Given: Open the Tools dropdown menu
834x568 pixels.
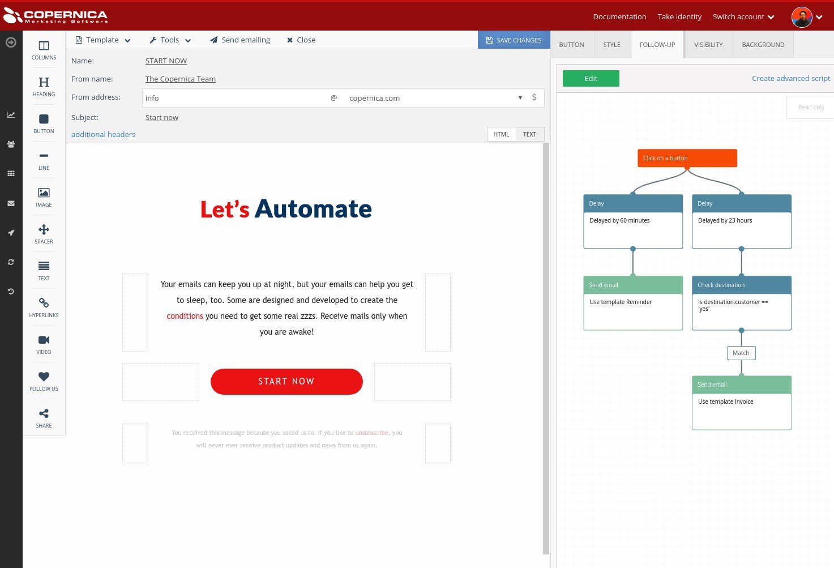Looking at the screenshot, I should (x=170, y=40).
